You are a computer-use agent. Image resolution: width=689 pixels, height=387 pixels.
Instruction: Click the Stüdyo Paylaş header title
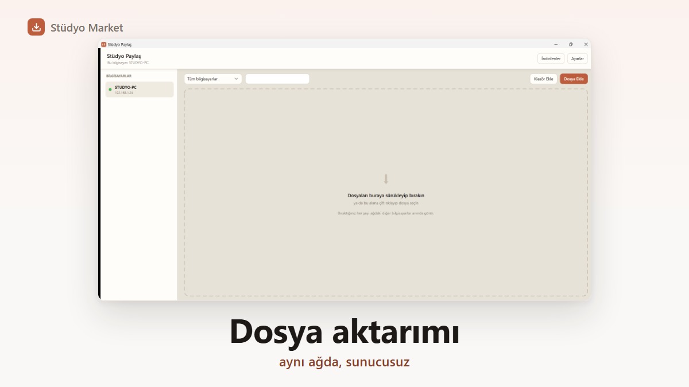coord(124,56)
